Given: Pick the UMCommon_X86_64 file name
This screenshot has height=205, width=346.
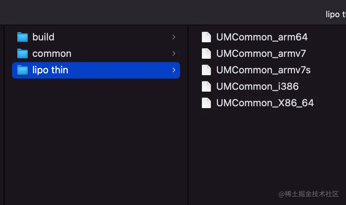Looking at the screenshot, I should [265, 103].
